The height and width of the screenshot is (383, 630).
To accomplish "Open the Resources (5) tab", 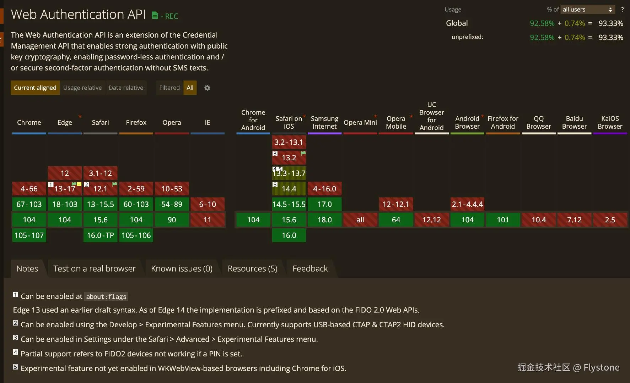I will [x=253, y=268].
